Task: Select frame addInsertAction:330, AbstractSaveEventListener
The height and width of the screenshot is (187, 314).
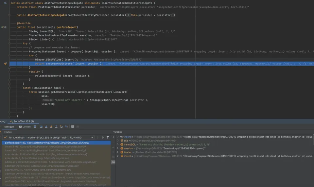Action: [56, 174]
